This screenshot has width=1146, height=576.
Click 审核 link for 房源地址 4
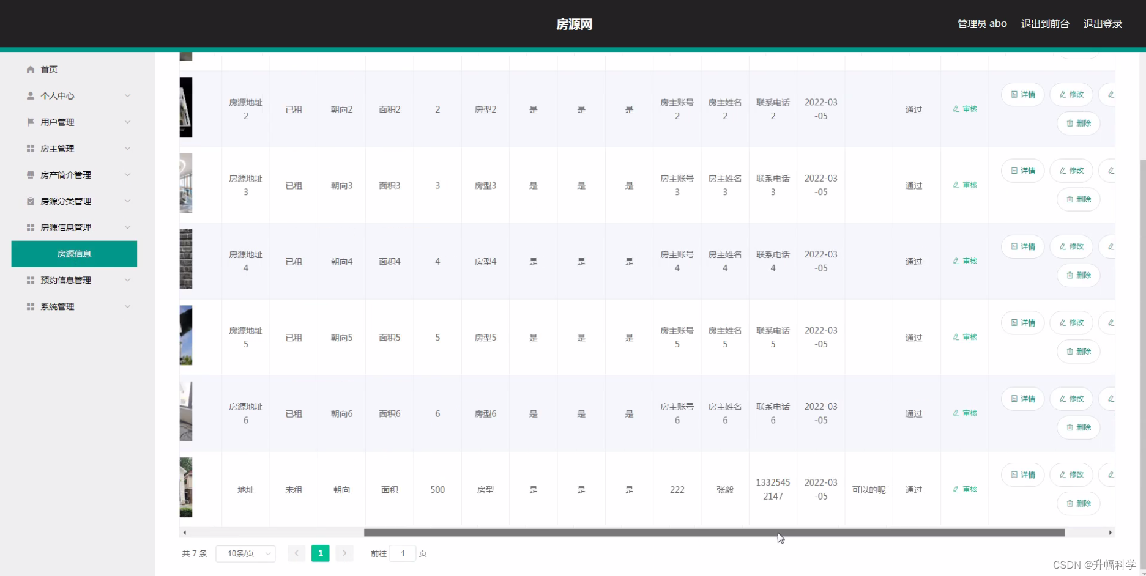[965, 261]
